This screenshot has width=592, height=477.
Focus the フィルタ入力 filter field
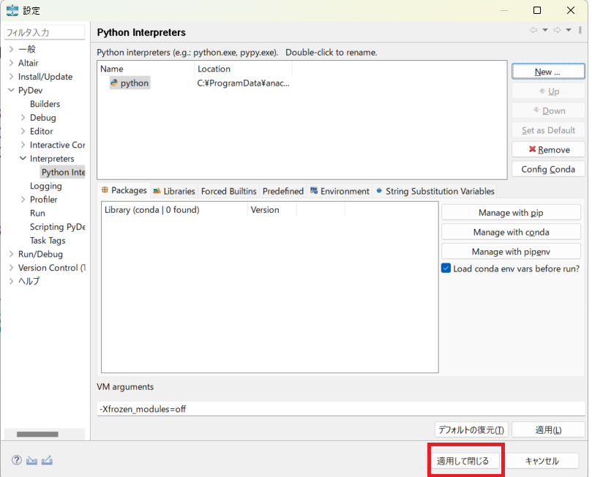[45, 32]
